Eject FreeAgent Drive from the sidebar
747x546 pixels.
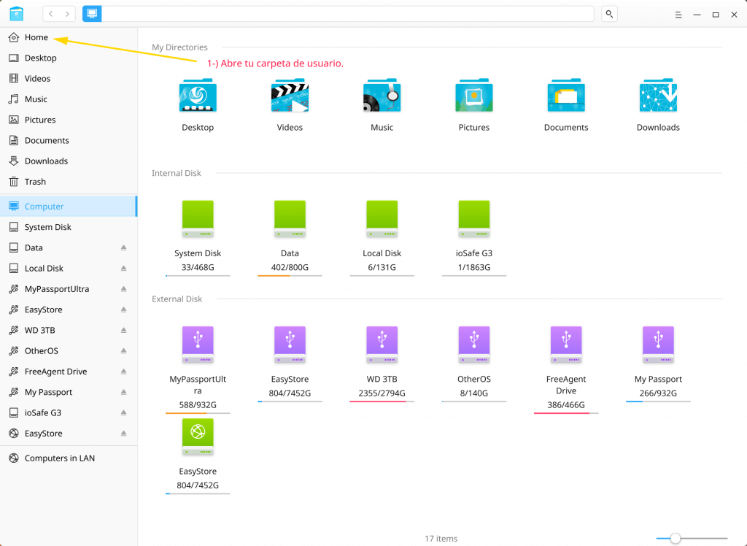coord(124,372)
